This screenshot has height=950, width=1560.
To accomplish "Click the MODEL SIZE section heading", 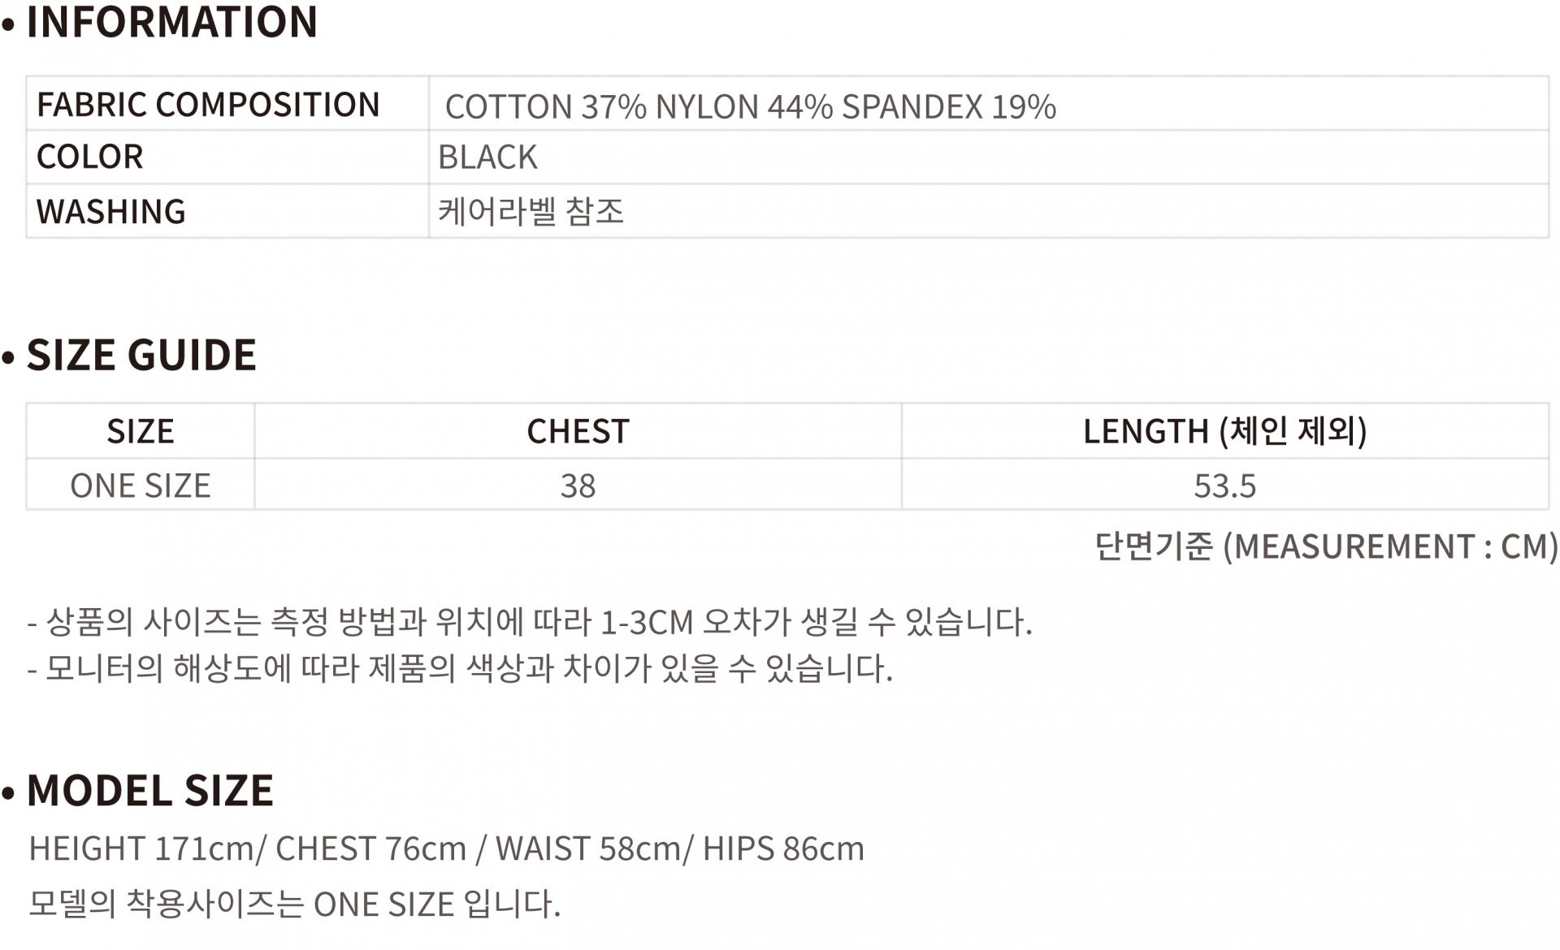I will [x=150, y=790].
